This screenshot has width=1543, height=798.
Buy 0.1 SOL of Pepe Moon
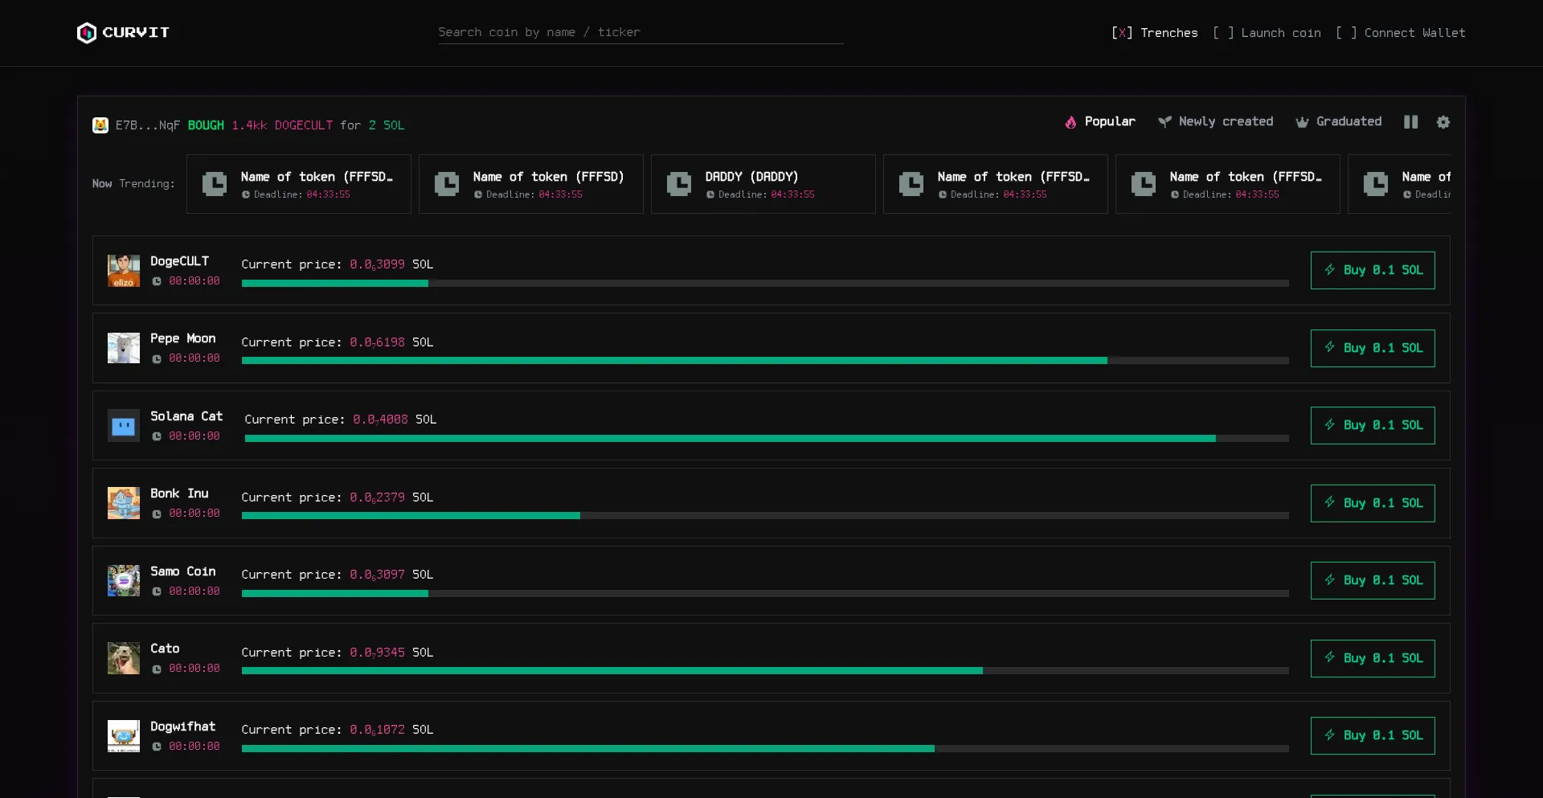(1372, 348)
